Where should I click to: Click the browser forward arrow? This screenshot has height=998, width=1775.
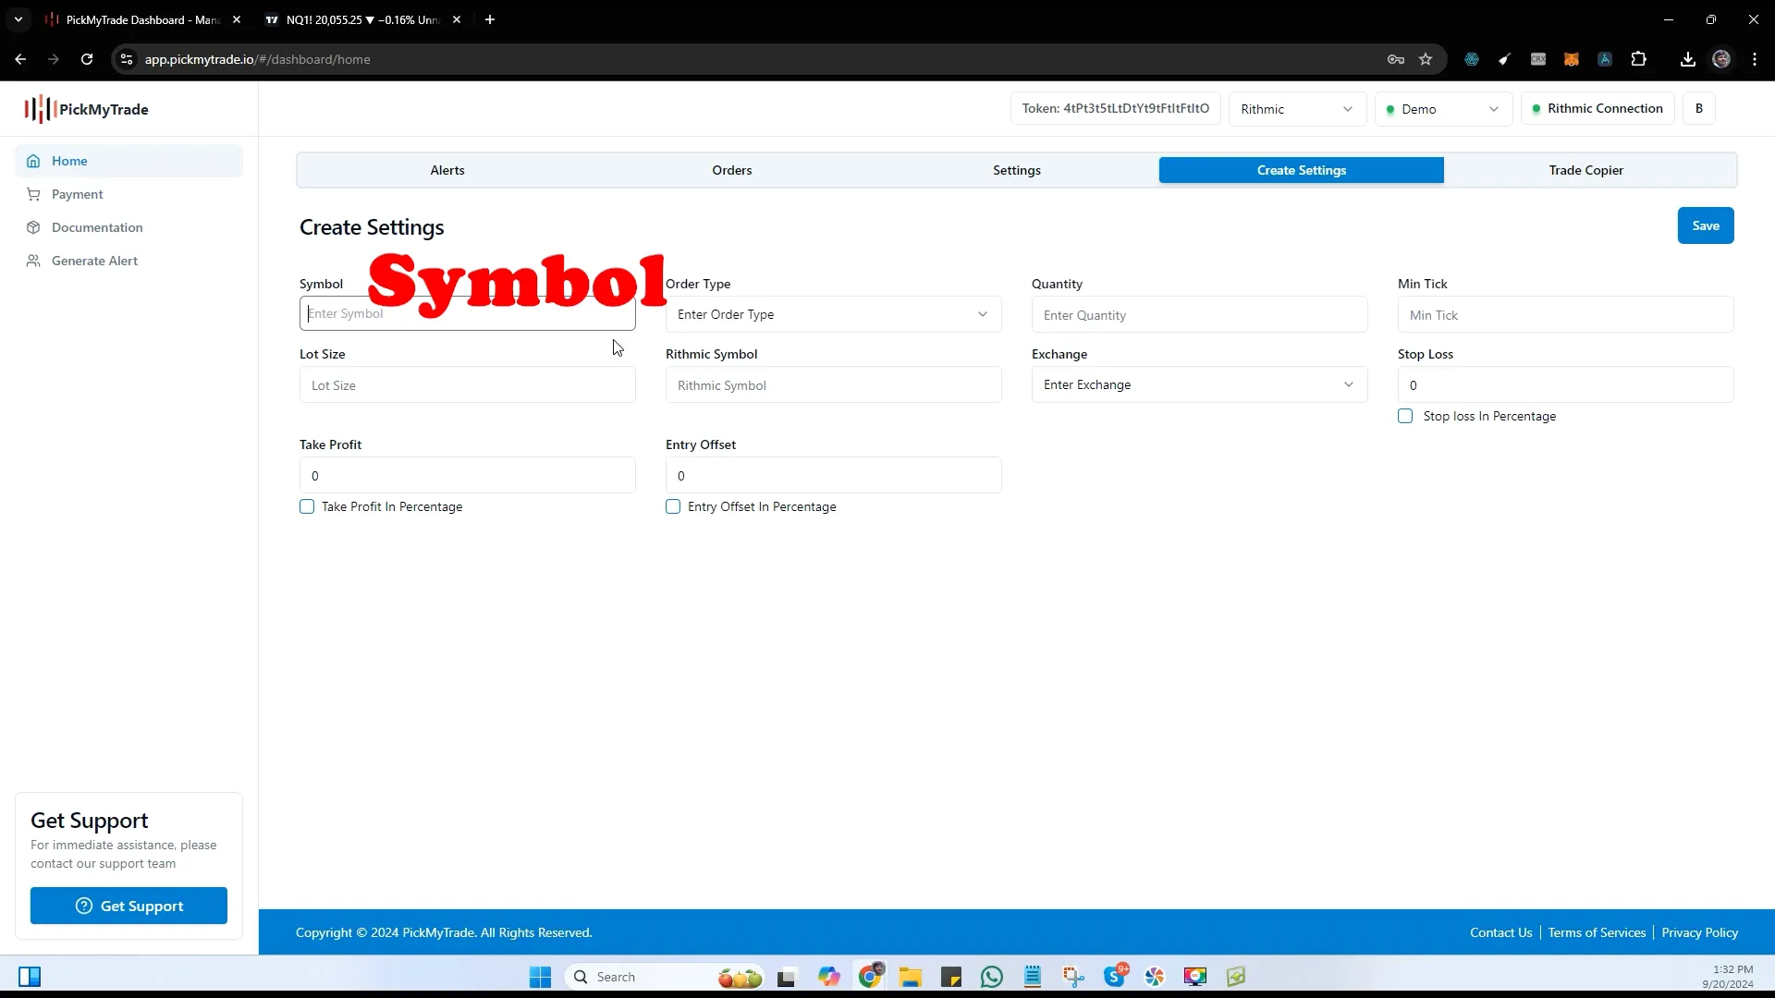pyautogui.click(x=54, y=59)
